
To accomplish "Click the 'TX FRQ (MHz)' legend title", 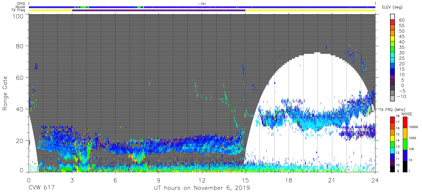I will click(x=391, y=109).
